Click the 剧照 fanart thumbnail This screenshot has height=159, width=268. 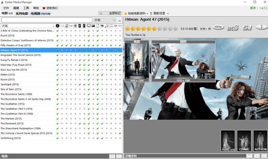pos(183,61)
